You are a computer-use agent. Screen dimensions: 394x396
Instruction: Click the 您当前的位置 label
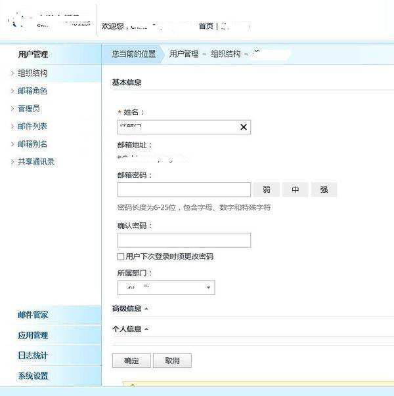pyautogui.click(x=134, y=54)
